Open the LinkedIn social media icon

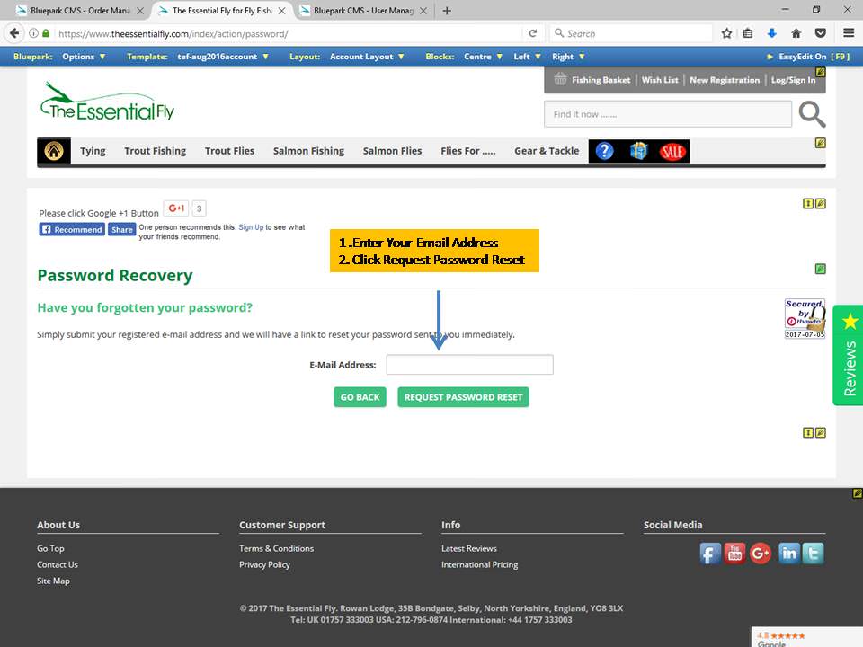click(x=788, y=554)
